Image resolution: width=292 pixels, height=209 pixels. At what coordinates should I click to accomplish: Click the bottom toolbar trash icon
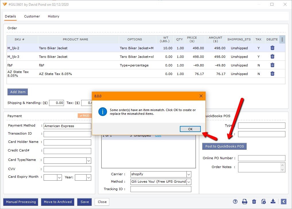pyautogui.click(x=254, y=202)
